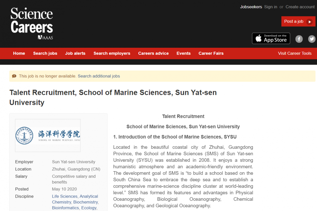317x211 pixels.
Task: Open the Home menu item
Action: 19,53
